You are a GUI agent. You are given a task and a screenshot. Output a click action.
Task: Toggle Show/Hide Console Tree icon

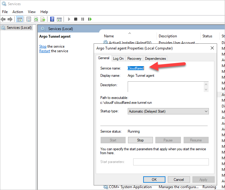(x=20, y=19)
